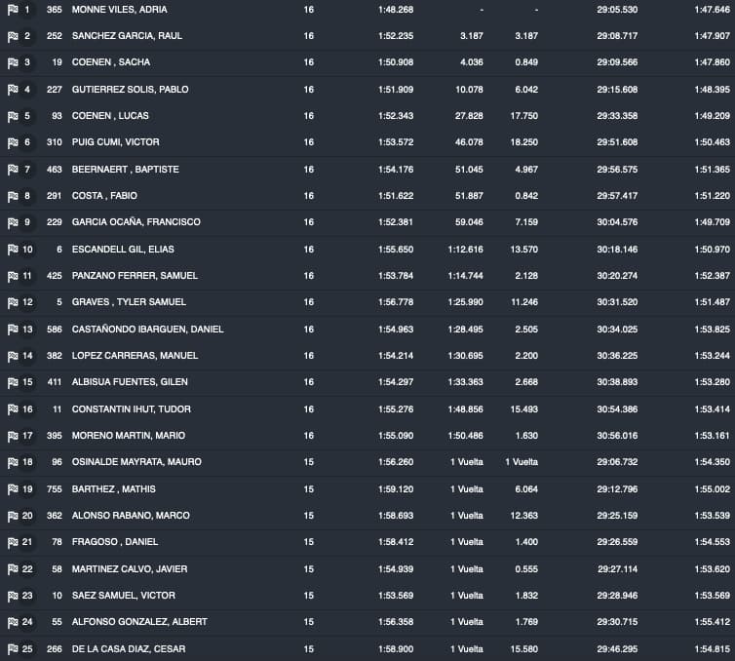Tap the flag icon for ESCANDELL GIL, ELIAS
735x661 pixels.
click(x=13, y=250)
